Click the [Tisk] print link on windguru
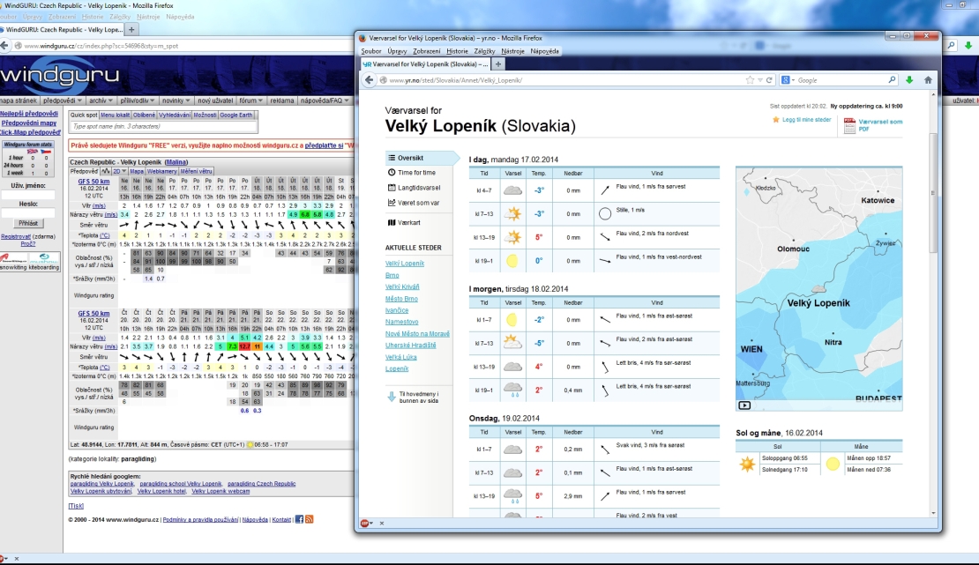 (x=76, y=506)
